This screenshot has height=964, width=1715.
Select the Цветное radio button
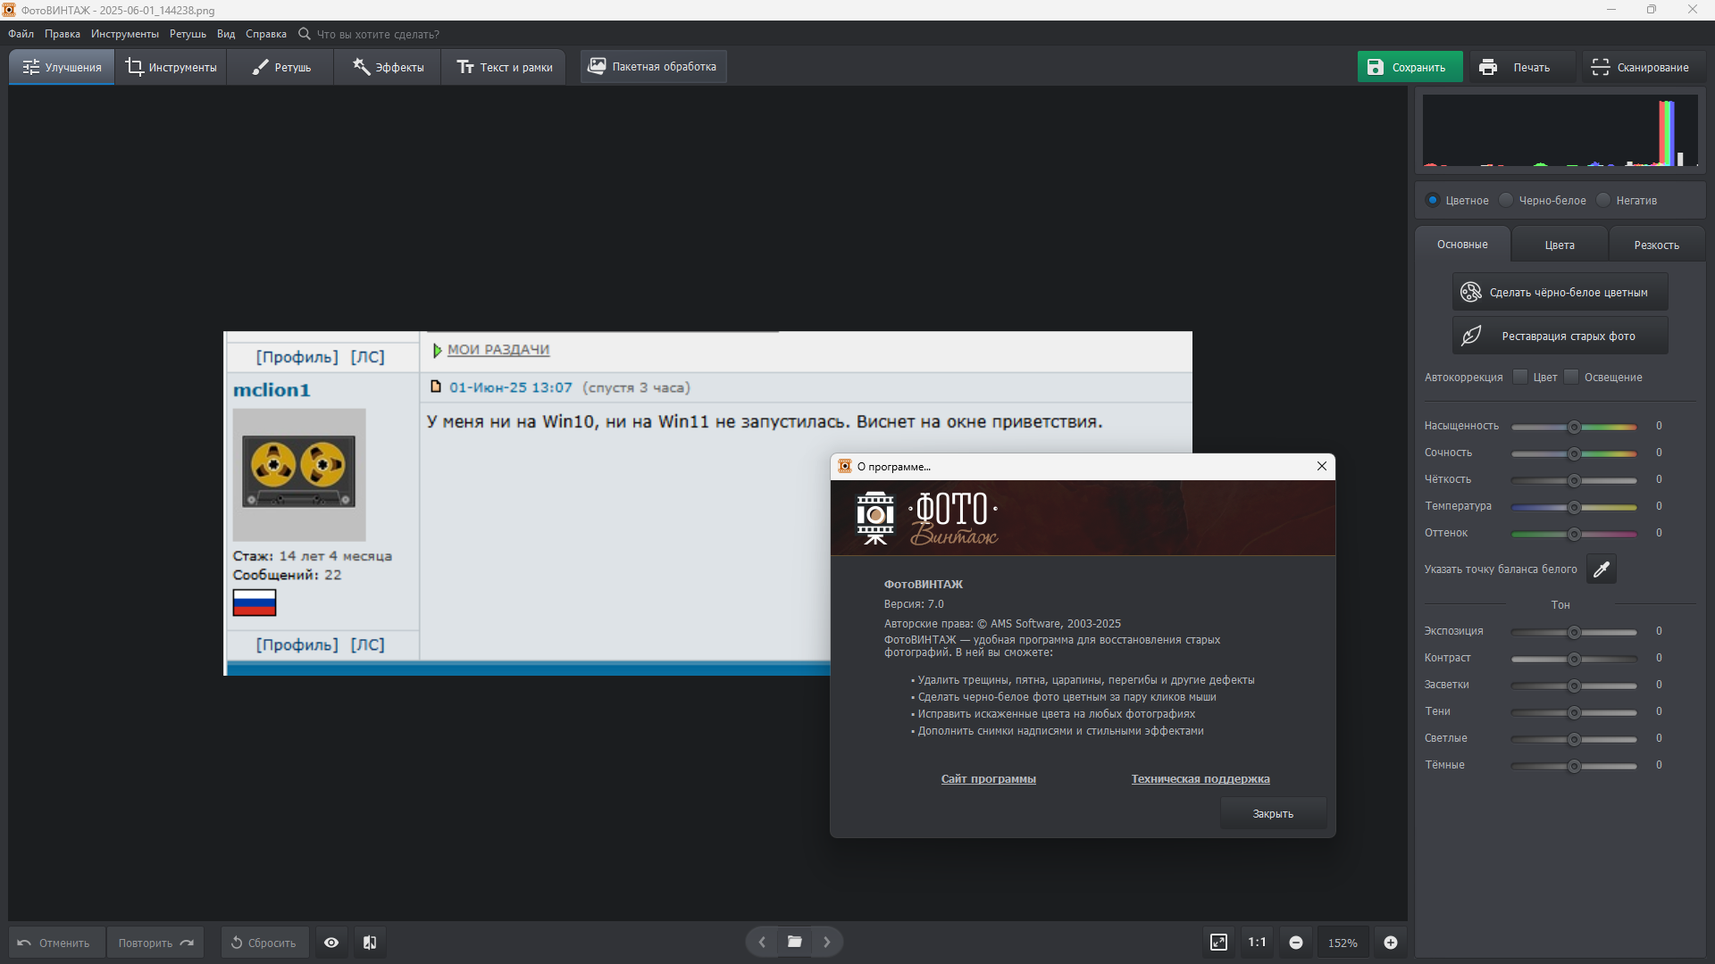(x=1433, y=200)
